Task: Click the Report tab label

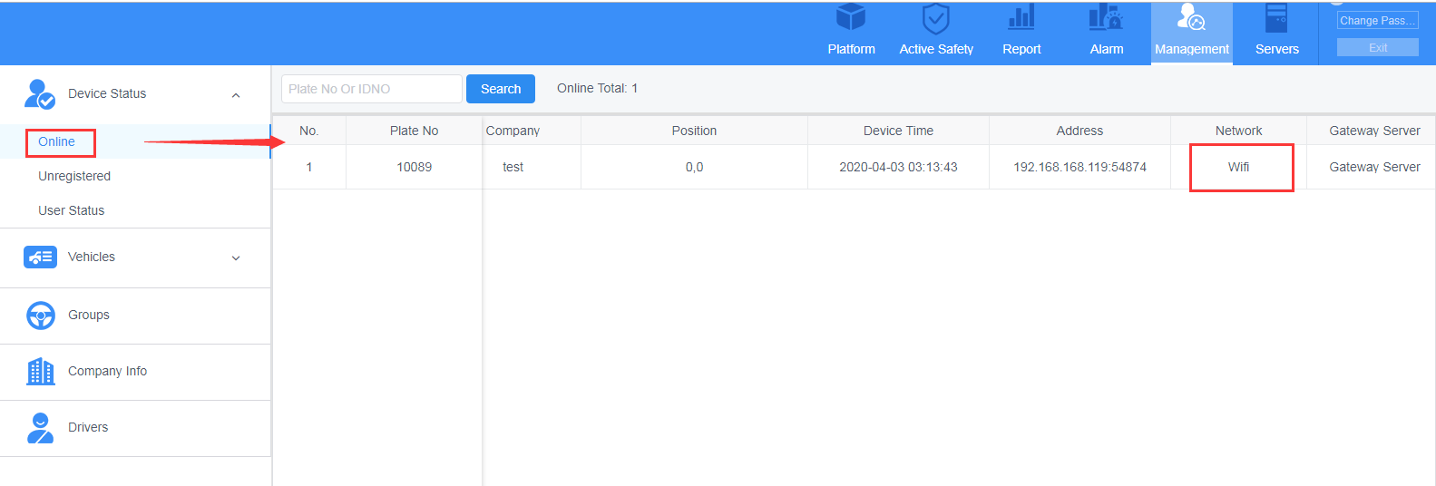Action: tap(1021, 49)
